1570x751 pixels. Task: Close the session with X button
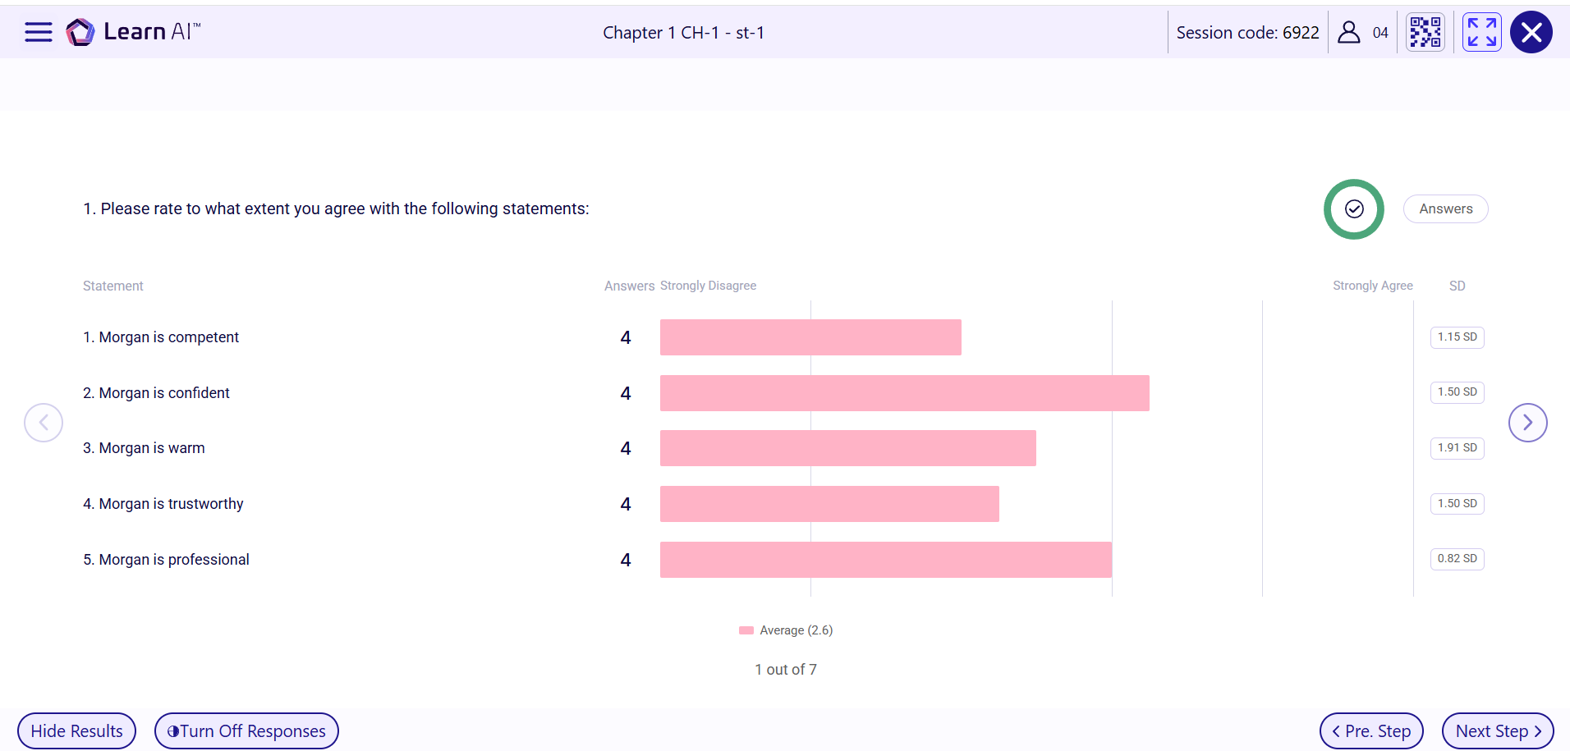point(1531,32)
